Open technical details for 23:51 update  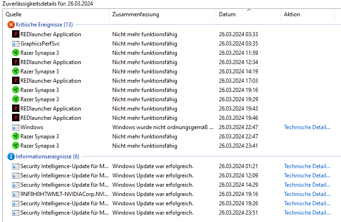coord(307,213)
